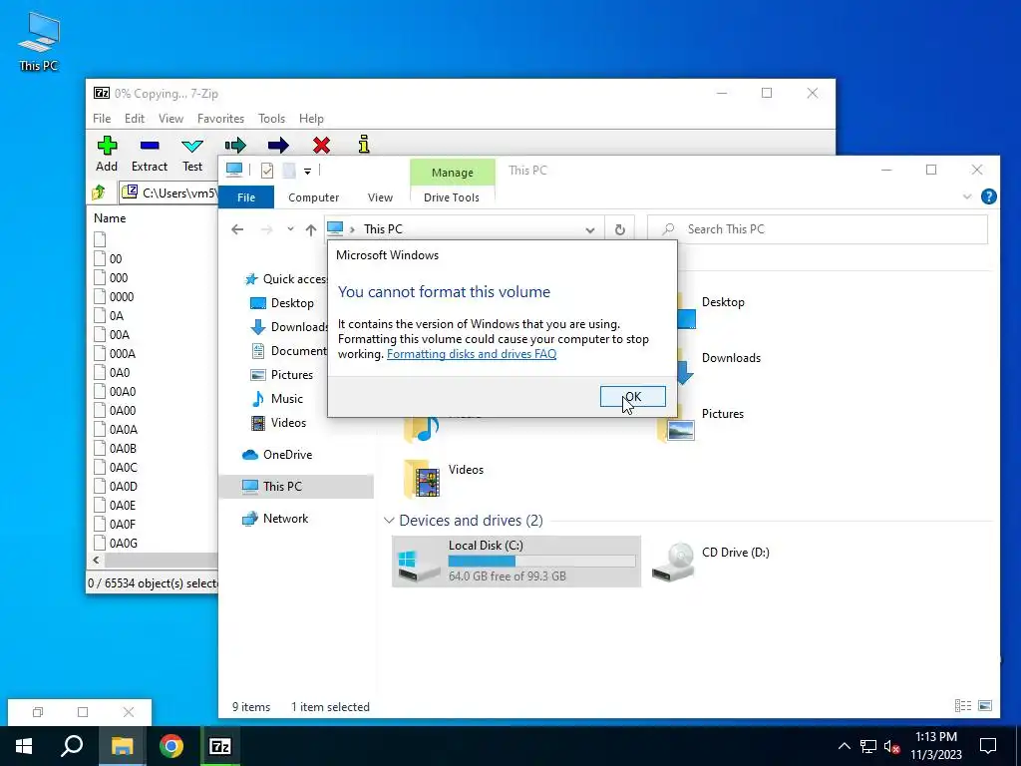Select the Pictures folder in main pane
The image size is (1021, 766).
[x=702, y=422]
